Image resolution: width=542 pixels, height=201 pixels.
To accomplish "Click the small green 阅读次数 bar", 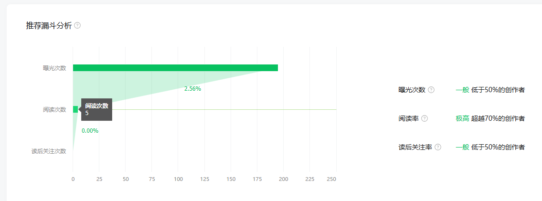I will [75, 109].
